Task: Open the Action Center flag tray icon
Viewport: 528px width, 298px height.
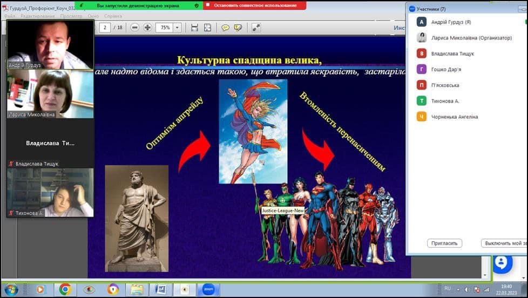Action: click(x=477, y=289)
